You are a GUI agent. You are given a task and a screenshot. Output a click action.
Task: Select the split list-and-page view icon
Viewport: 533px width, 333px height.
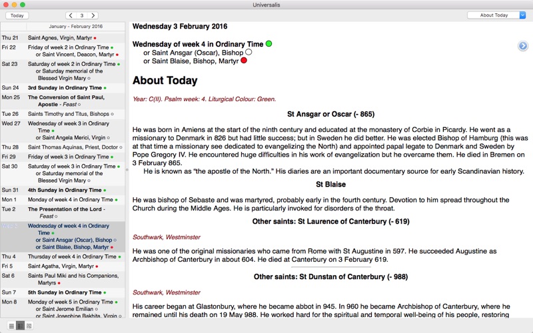(20, 326)
